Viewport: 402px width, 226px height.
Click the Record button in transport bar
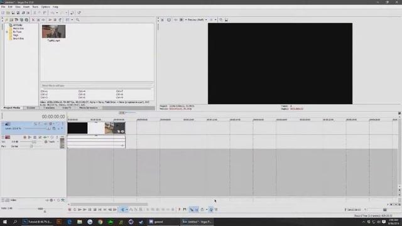[70, 210]
